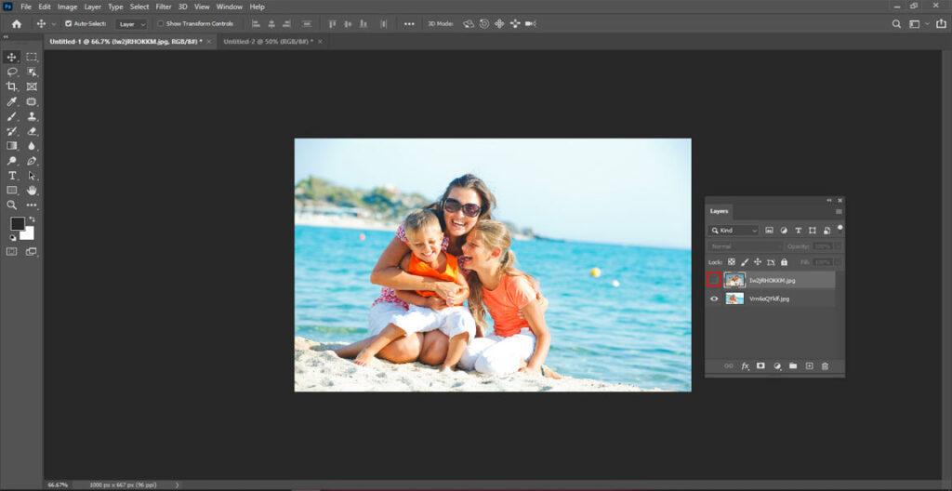This screenshot has height=491, width=952.
Task: Expand the toolbox double-arrow
Action: (x=7, y=37)
